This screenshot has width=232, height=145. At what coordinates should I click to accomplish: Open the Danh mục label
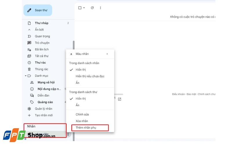click(x=41, y=76)
